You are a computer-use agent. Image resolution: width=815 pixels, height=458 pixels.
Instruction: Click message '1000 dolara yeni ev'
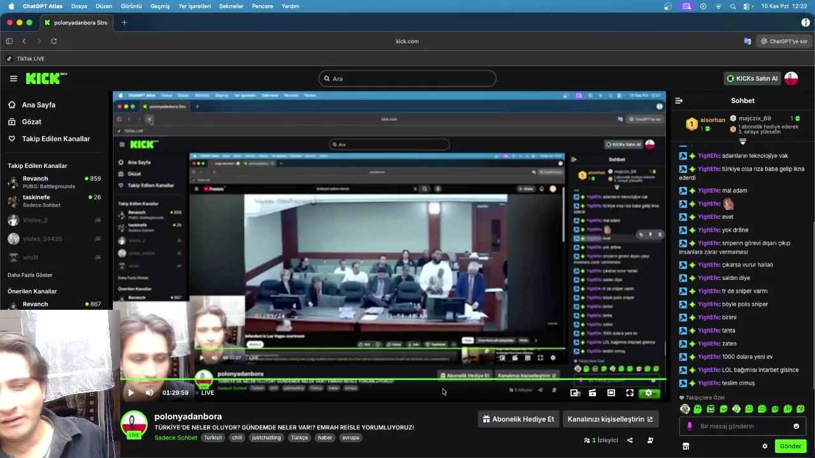pos(748,357)
